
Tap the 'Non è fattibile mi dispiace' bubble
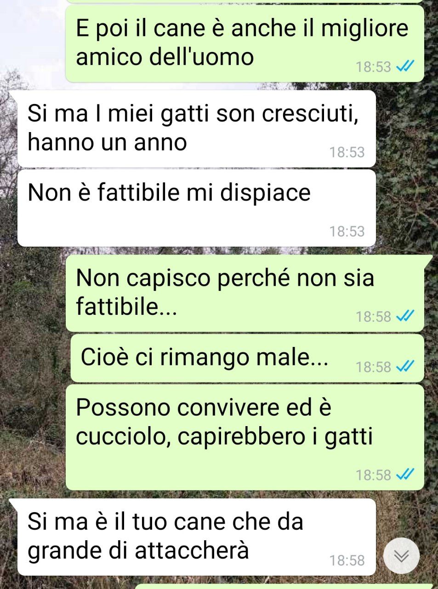[x=197, y=208]
